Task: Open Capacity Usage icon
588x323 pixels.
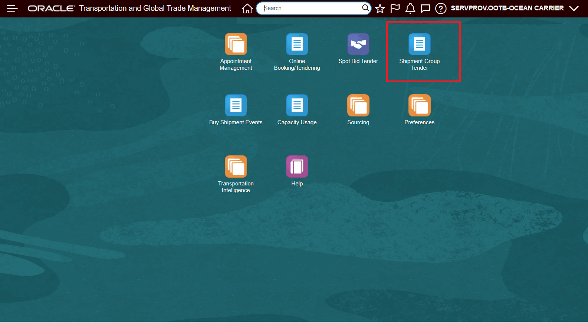Action: (297, 105)
